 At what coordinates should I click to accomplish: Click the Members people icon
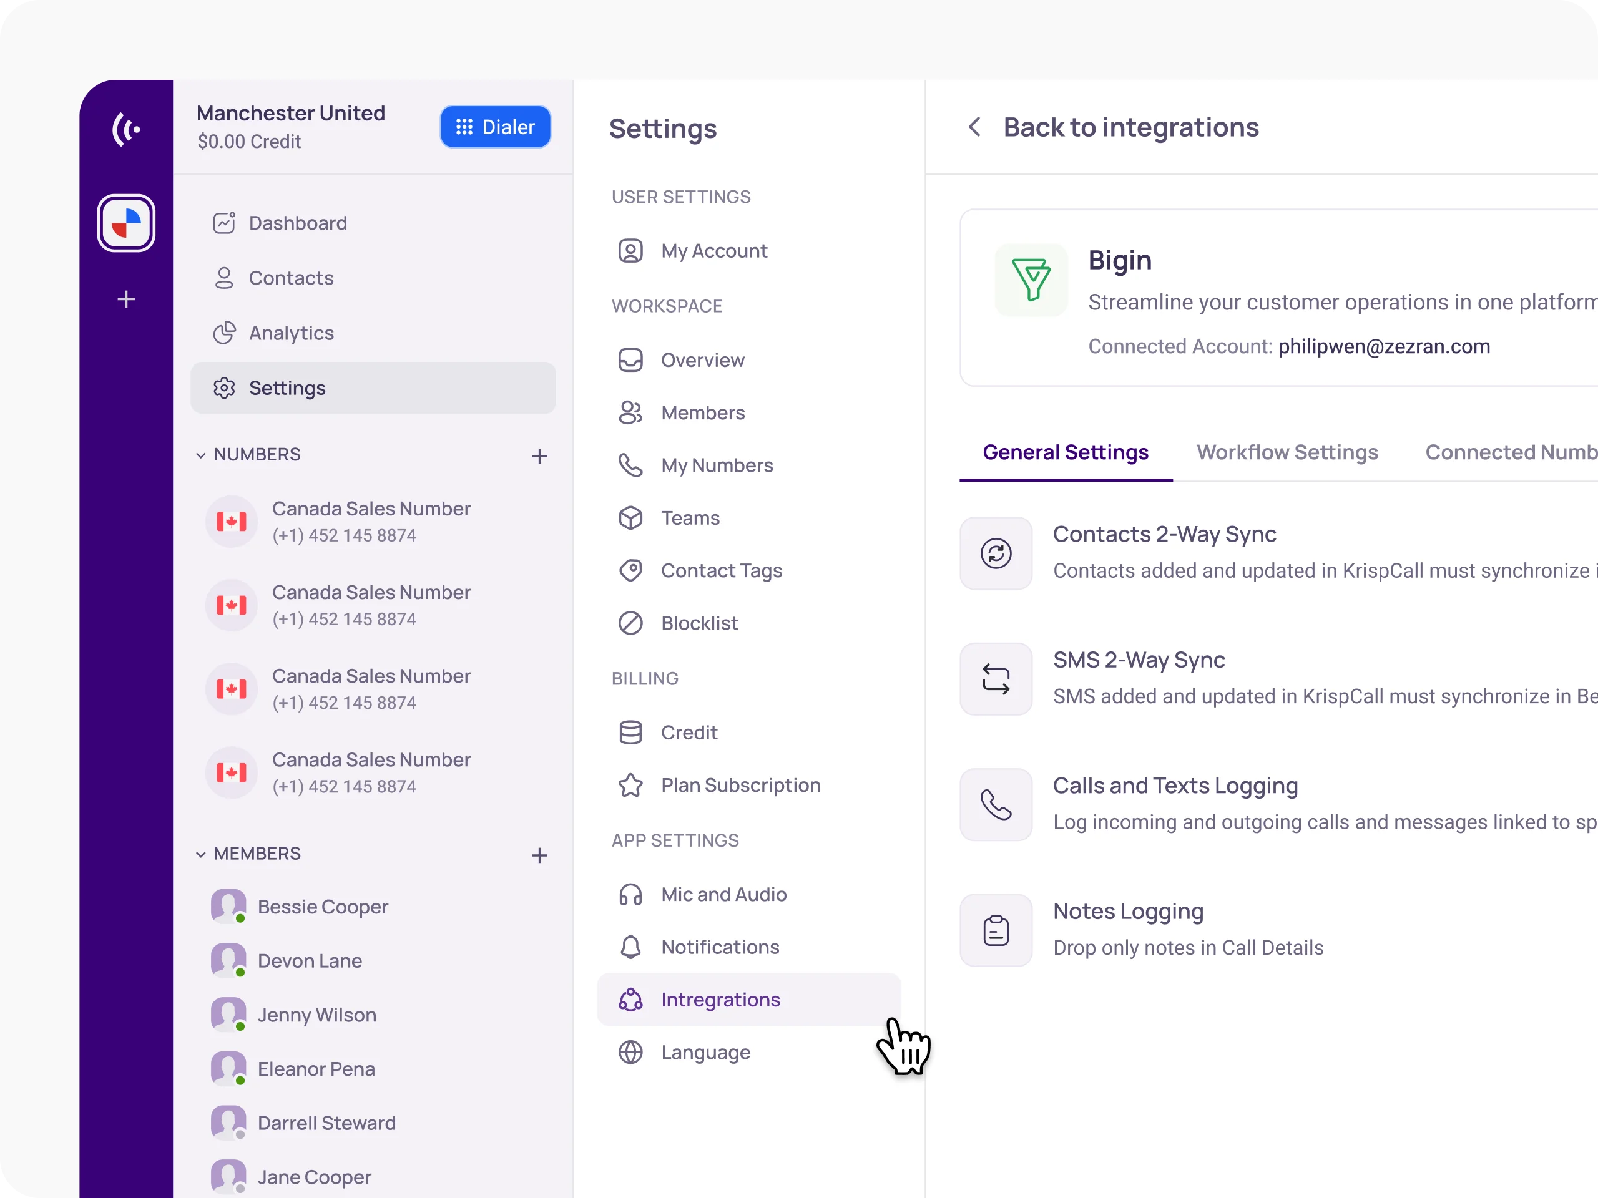pyautogui.click(x=630, y=412)
